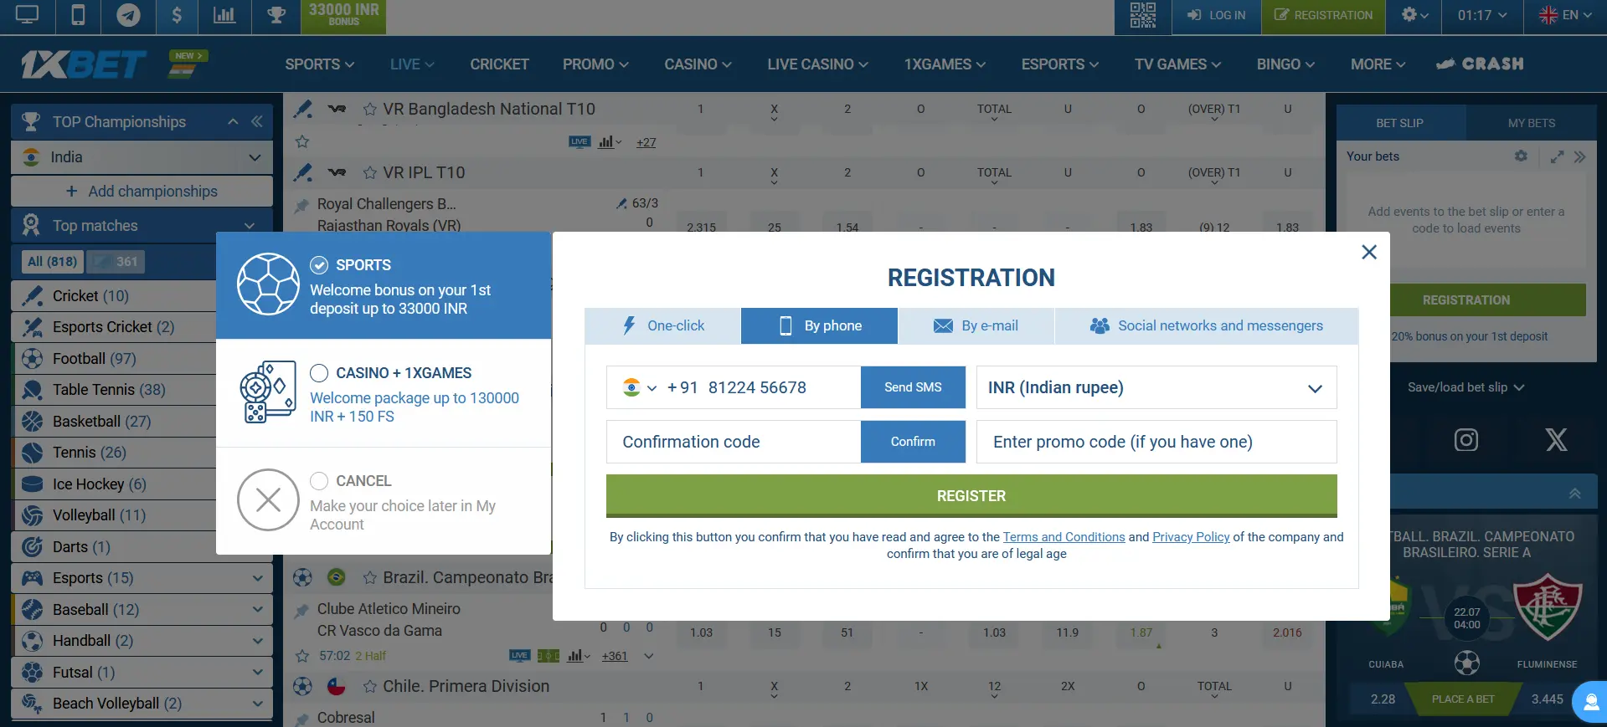Image resolution: width=1607 pixels, height=727 pixels.
Task: Open the EN language dropdown
Action: tap(1565, 15)
